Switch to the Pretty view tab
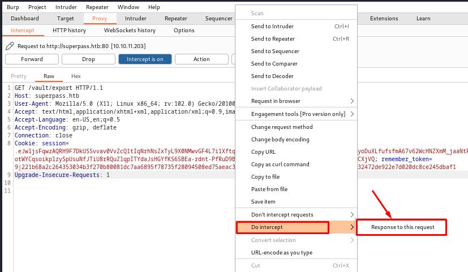 point(19,76)
